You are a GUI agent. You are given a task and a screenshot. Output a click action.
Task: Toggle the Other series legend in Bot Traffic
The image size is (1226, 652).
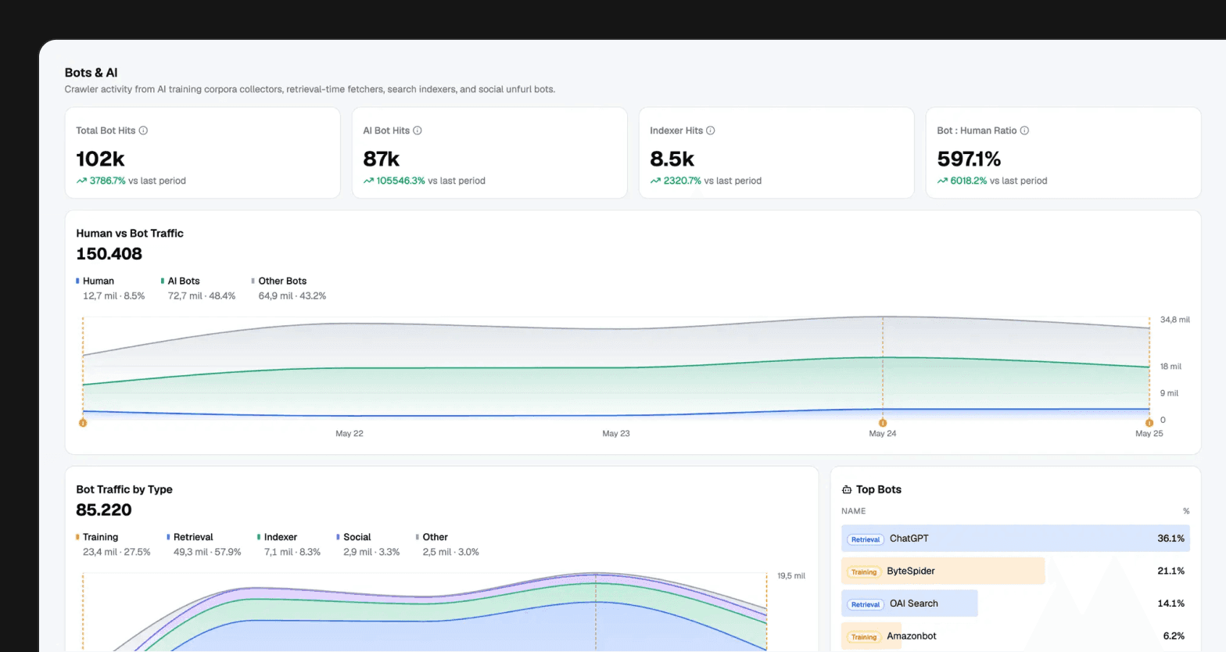(x=432, y=537)
